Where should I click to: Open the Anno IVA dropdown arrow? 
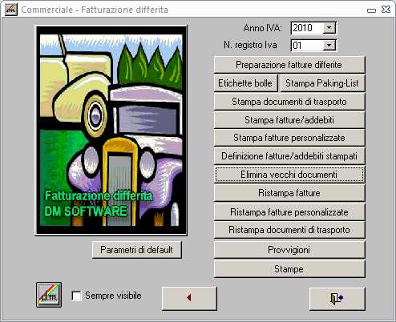point(329,28)
